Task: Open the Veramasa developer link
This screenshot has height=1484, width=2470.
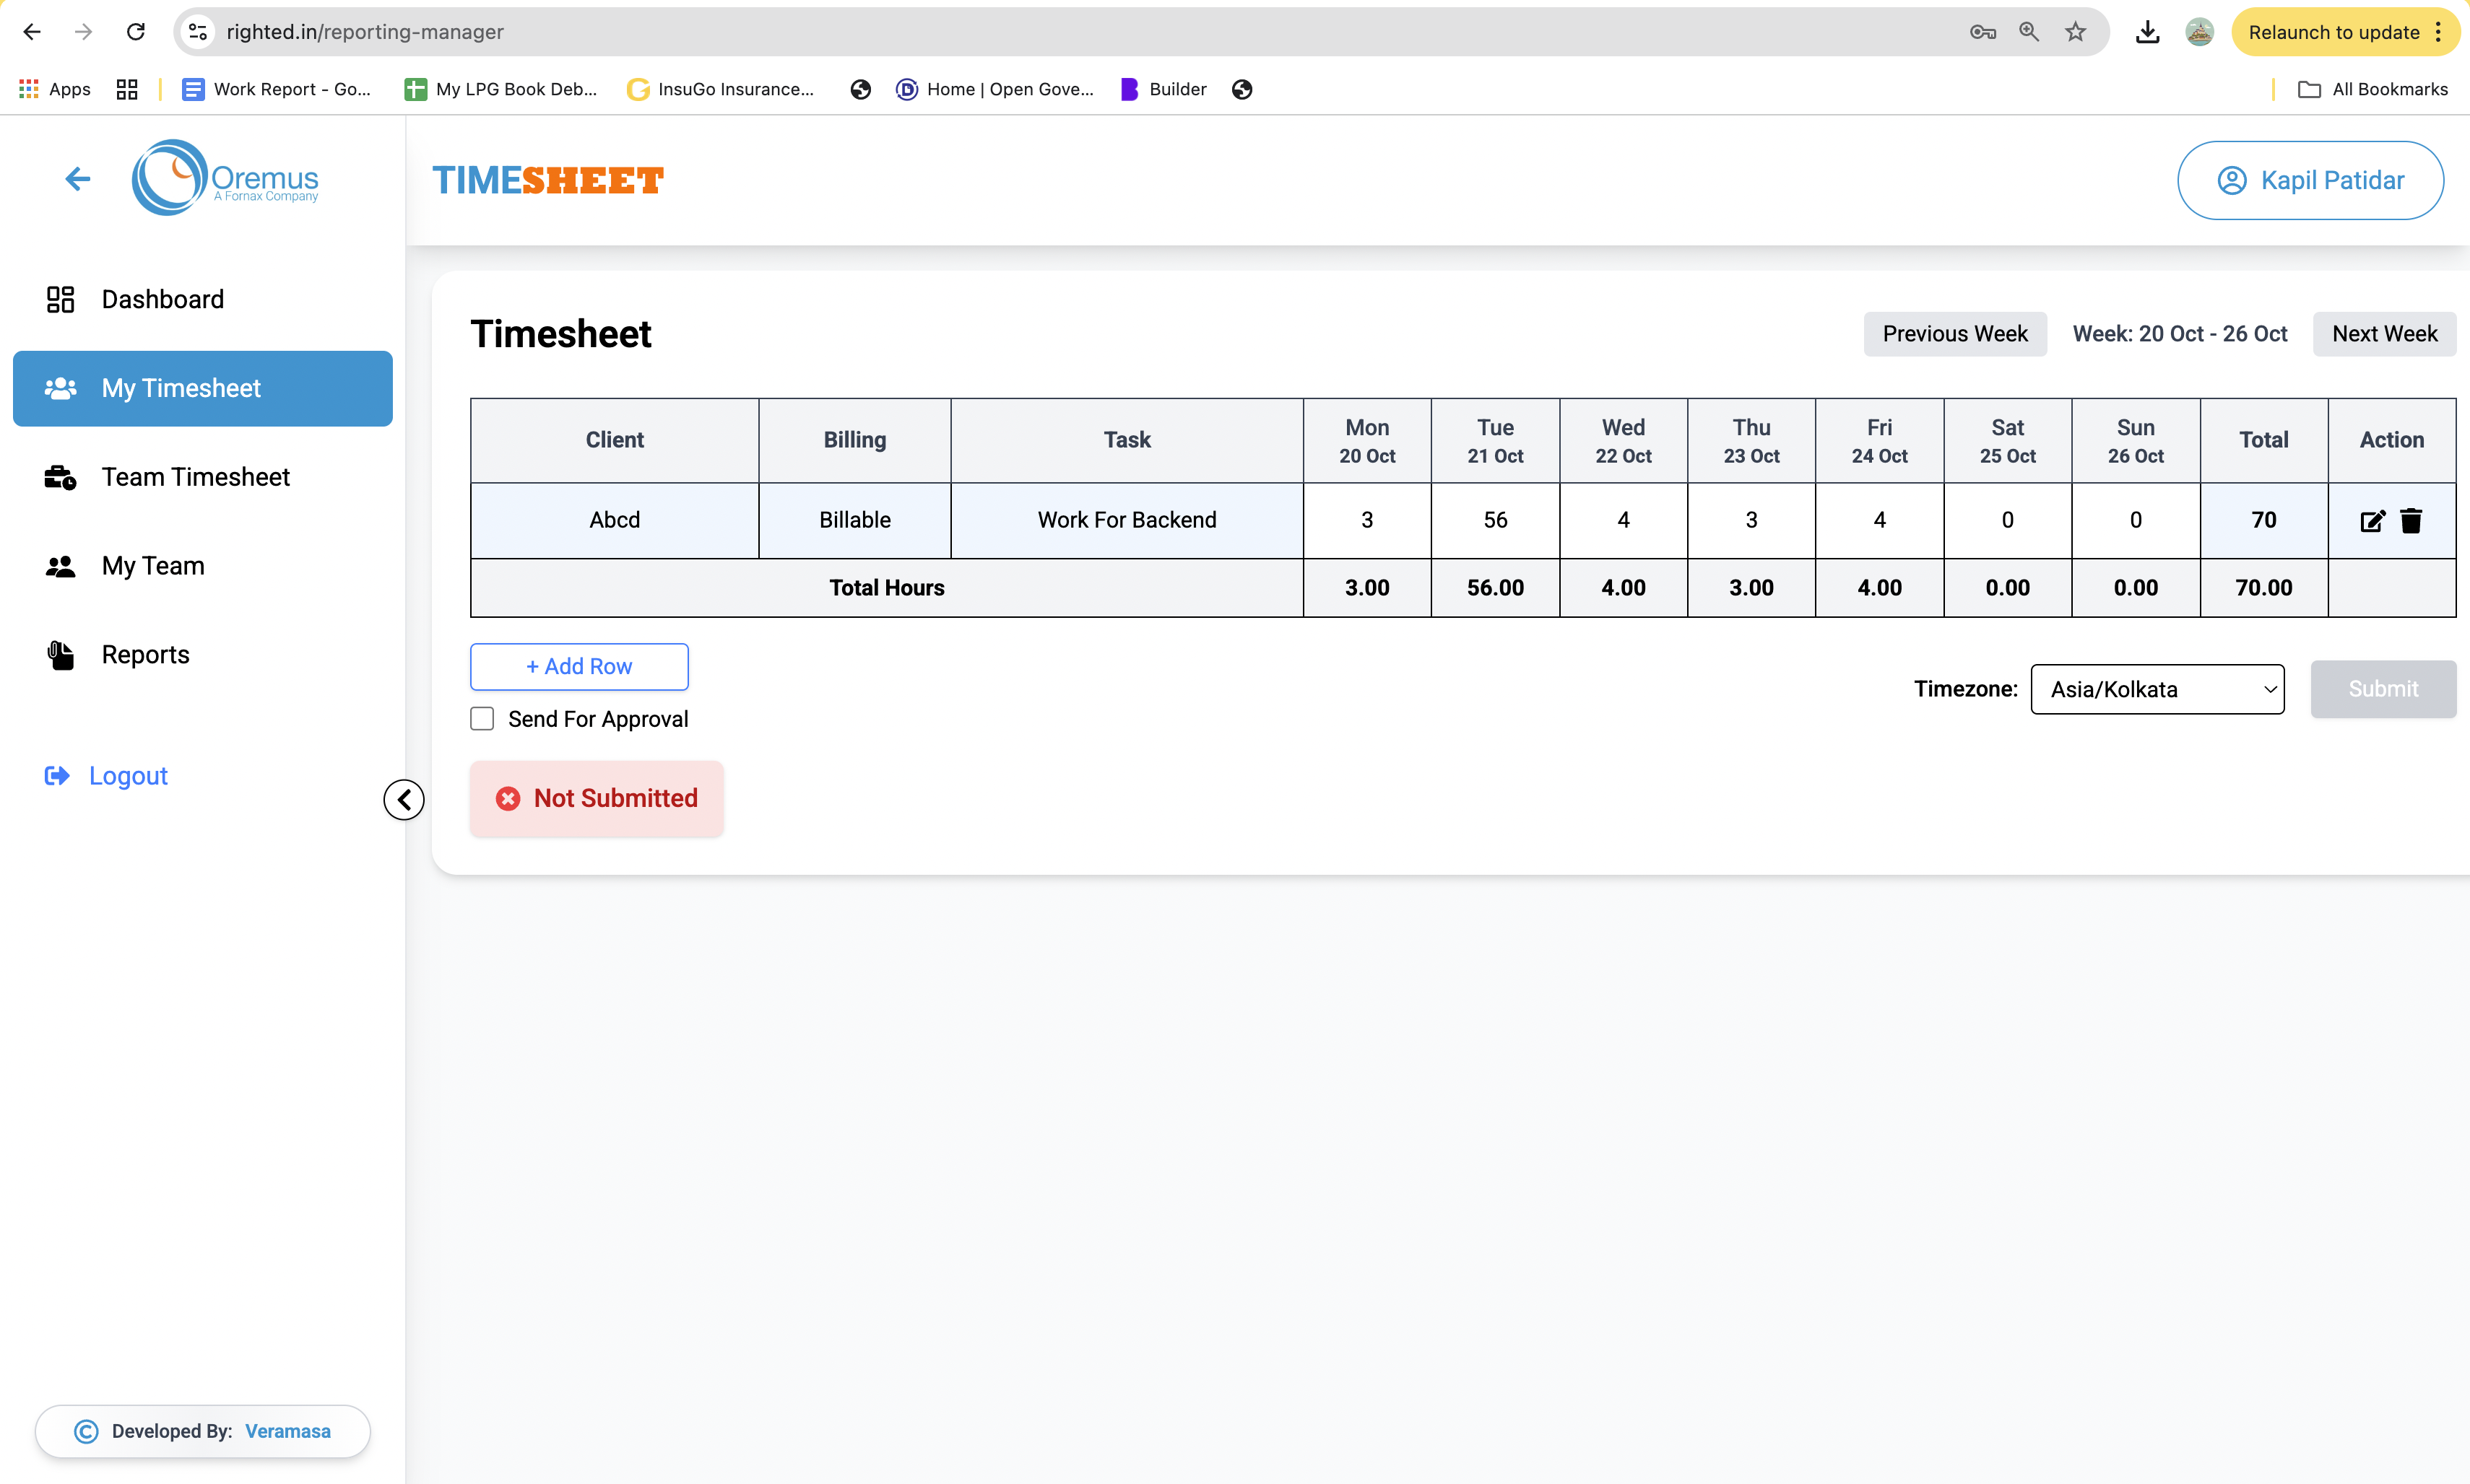Action: pyautogui.click(x=287, y=1431)
